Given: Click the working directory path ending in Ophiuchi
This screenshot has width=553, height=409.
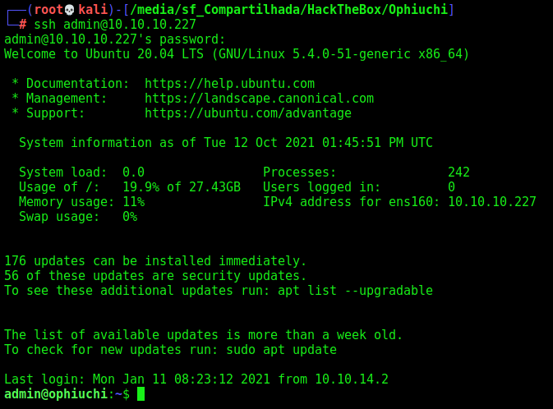Looking at the screenshot, I should point(288,10).
